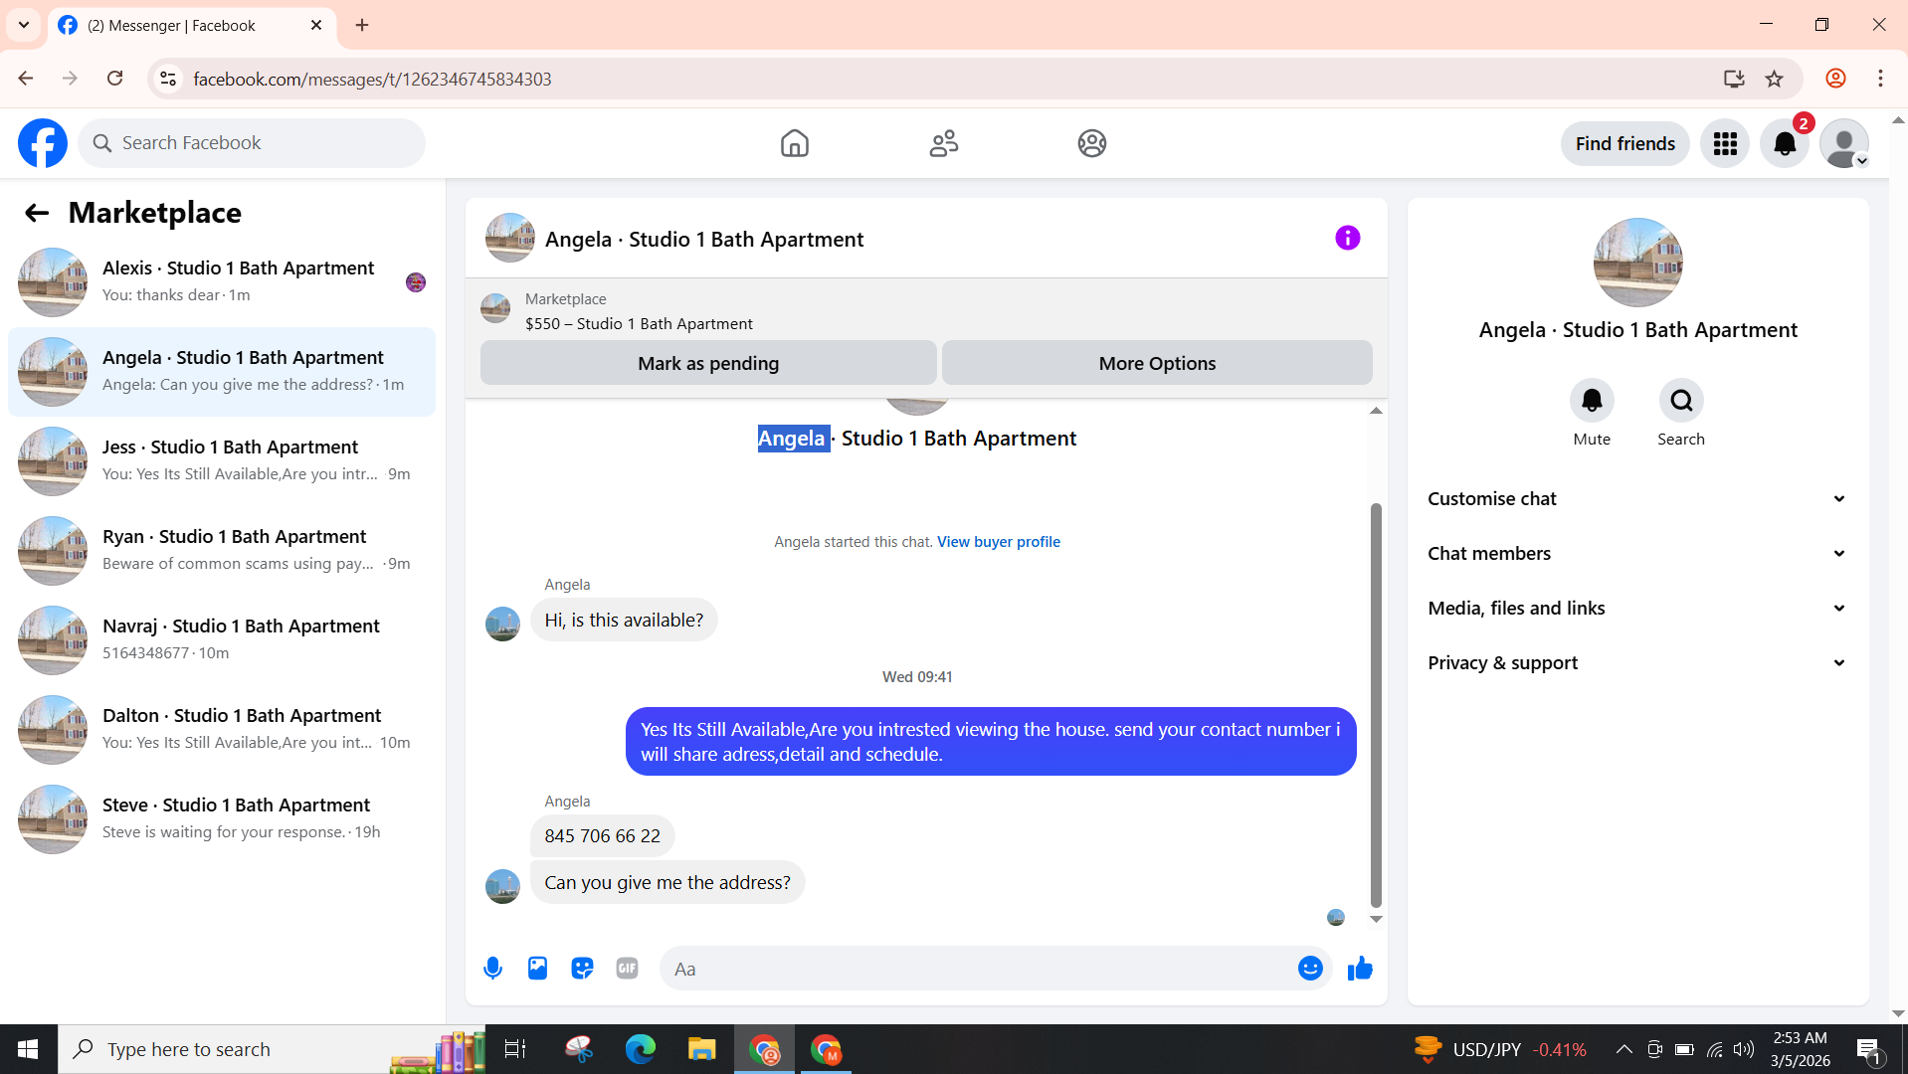Open conversation information purple icon

pos(1347,238)
